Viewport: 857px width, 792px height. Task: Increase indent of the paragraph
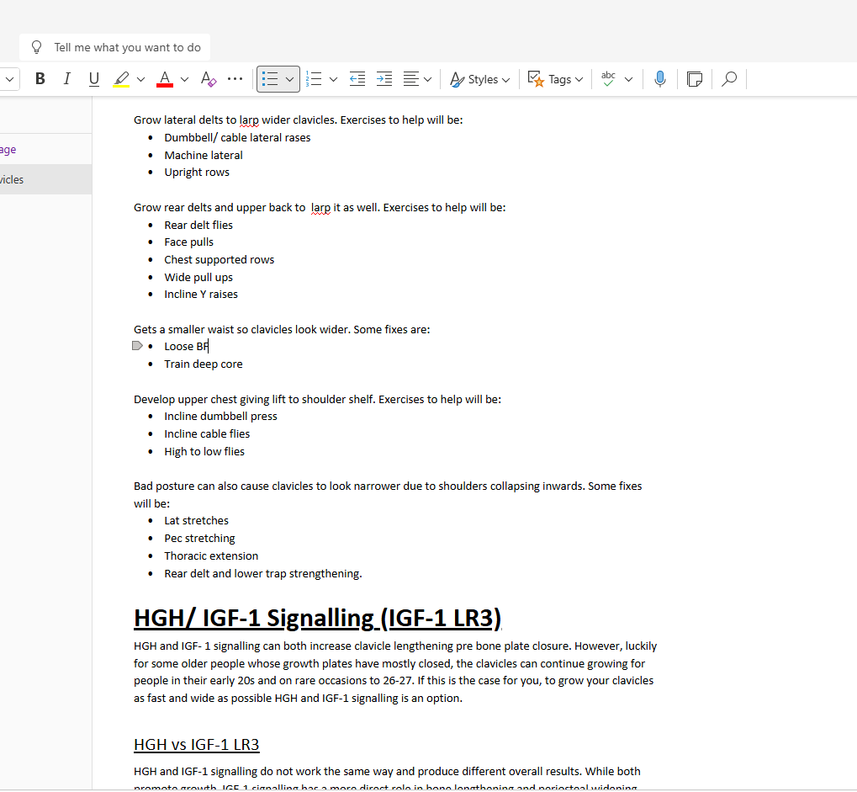tap(384, 79)
